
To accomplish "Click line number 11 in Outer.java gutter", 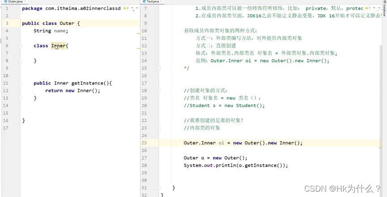I will [5, 83].
